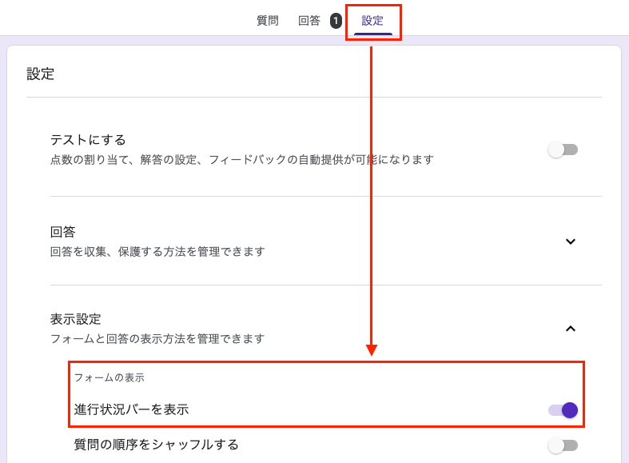The image size is (629, 463).
Task: Click the 進行状況バーを表示 label
Action: click(x=131, y=409)
